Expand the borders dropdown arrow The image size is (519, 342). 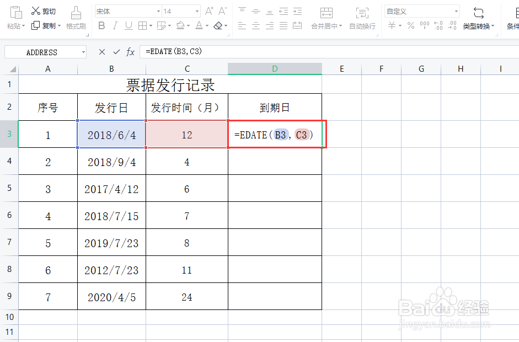[x=151, y=26]
